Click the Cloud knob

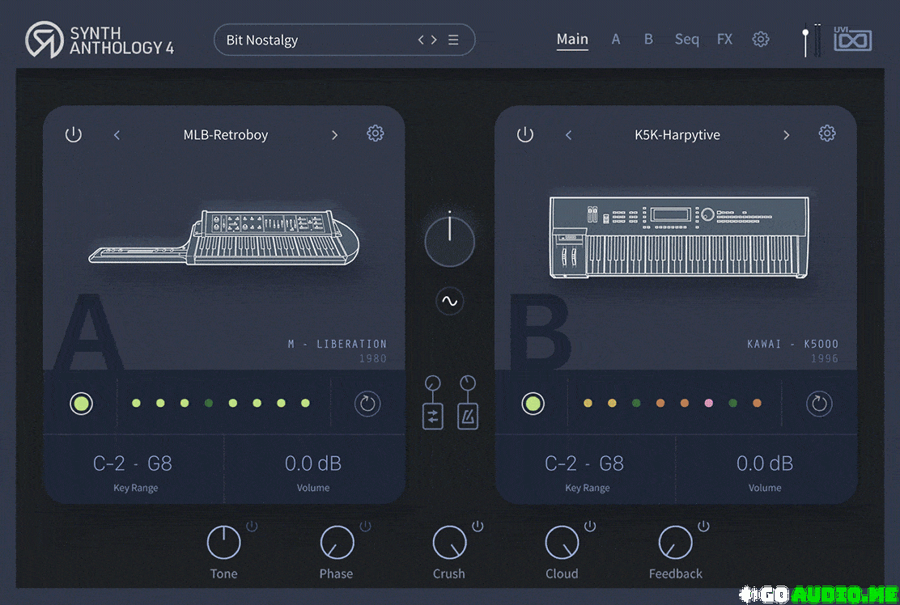562,542
